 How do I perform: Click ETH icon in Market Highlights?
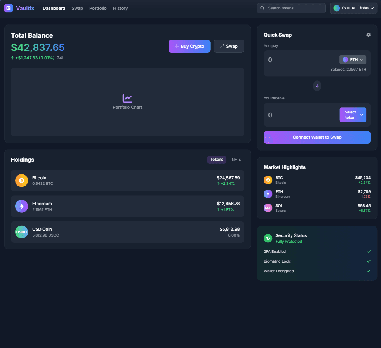(268, 194)
